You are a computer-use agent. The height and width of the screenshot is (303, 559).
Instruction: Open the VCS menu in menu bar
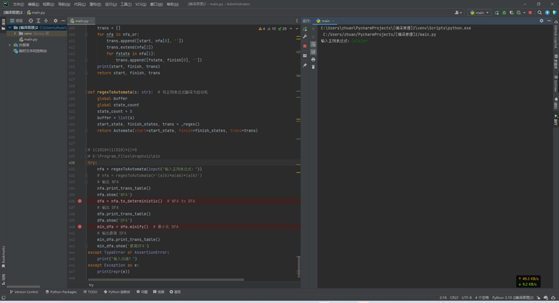(140, 4)
